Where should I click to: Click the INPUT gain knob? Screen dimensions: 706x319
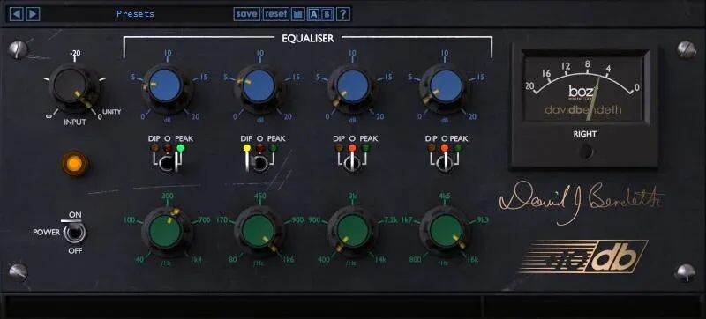74,88
